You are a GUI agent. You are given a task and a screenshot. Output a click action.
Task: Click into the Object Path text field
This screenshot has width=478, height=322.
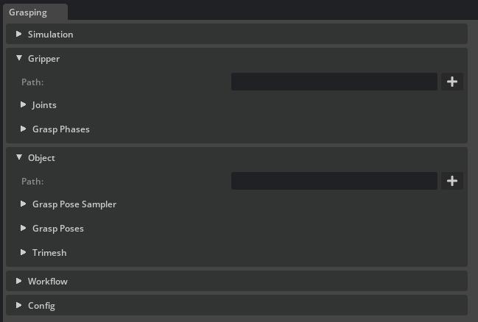pos(334,181)
